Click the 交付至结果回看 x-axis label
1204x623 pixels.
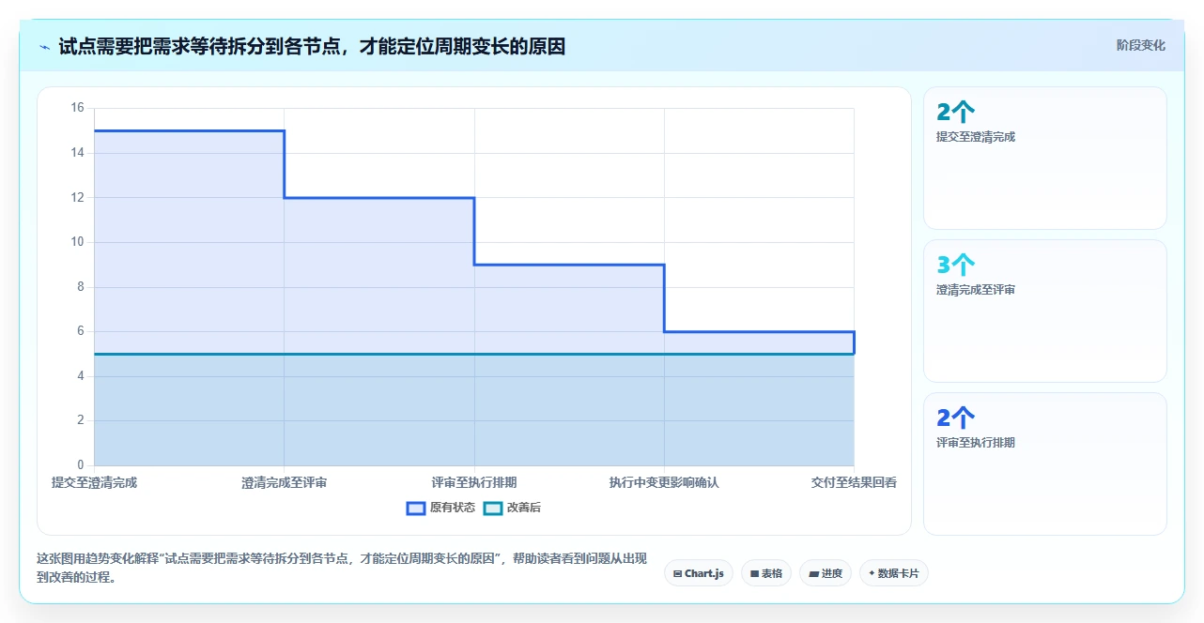click(854, 482)
